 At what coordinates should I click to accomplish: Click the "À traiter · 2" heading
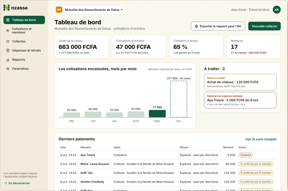(214, 69)
